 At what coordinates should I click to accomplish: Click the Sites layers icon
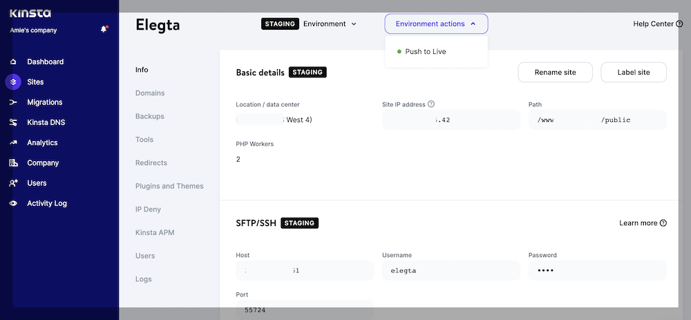point(13,82)
